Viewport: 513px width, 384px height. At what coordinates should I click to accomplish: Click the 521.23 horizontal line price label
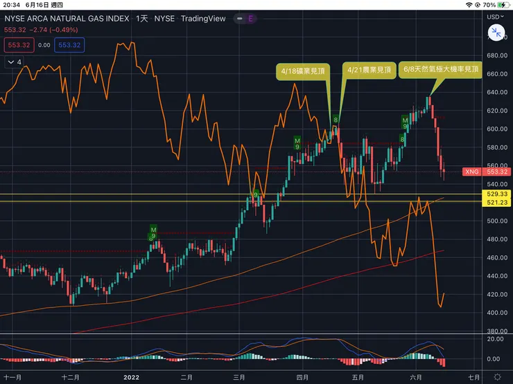pos(496,203)
